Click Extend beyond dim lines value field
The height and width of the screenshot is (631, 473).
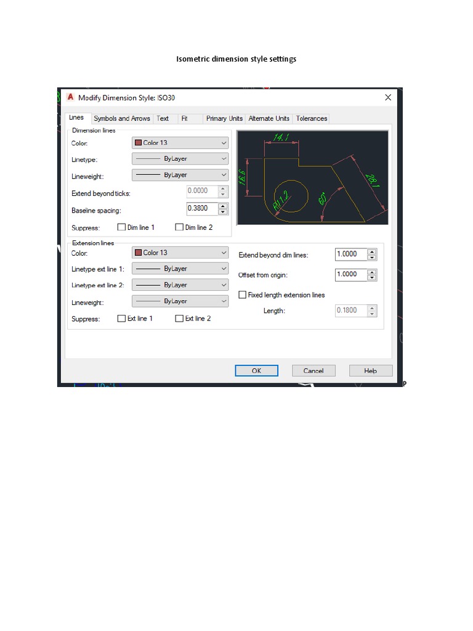coord(351,254)
